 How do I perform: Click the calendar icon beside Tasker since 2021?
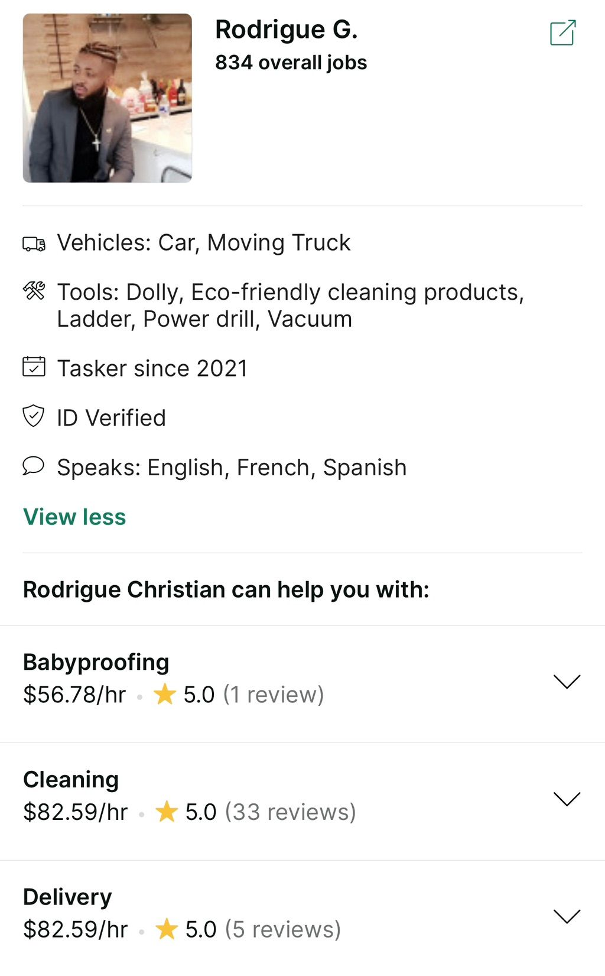click(34, 367)
